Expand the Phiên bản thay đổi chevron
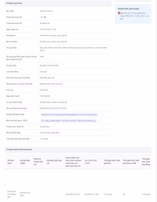The height and width of the screenshot is (202, 157). pyautogui.click(x=45, y=17)
